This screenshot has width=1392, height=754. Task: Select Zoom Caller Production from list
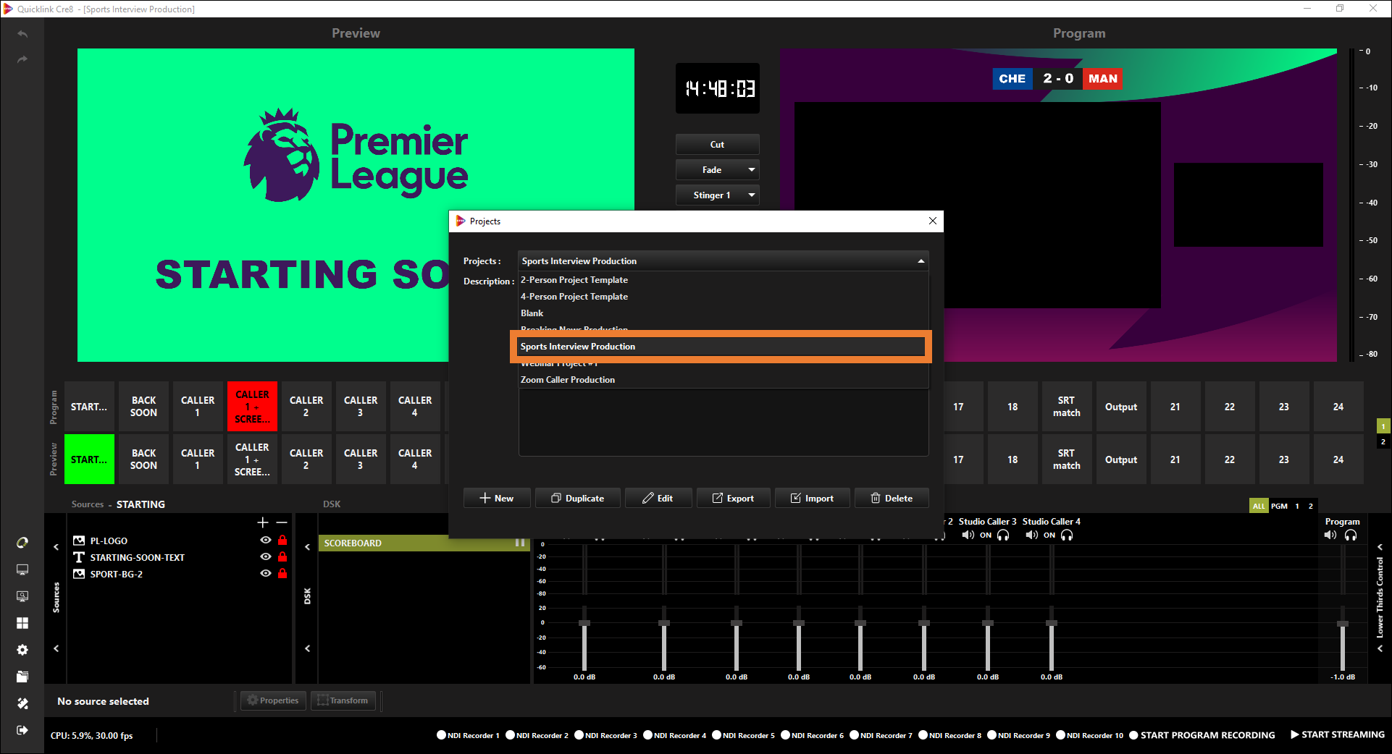pyautogui.click(x=568, y=380)
